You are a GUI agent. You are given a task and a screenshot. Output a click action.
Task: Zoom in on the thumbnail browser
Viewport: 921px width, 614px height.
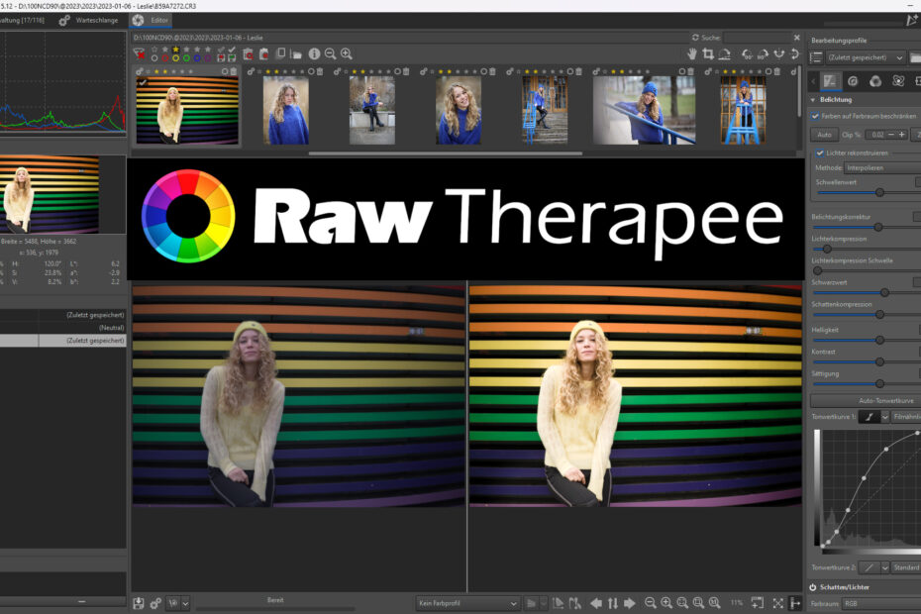[x=346, y=53]
